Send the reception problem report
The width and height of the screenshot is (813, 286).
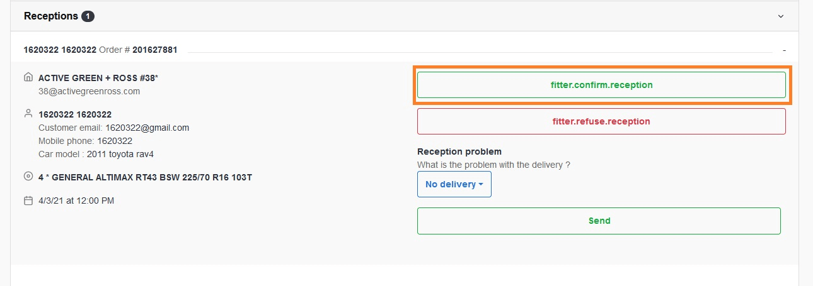point(599,221)
